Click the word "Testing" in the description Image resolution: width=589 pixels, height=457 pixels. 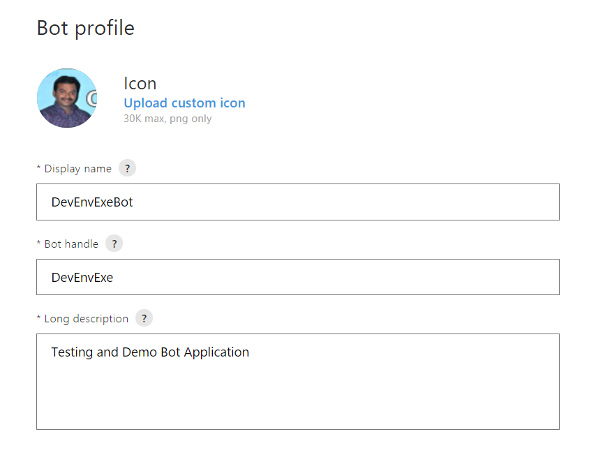(x=72, y=352)
